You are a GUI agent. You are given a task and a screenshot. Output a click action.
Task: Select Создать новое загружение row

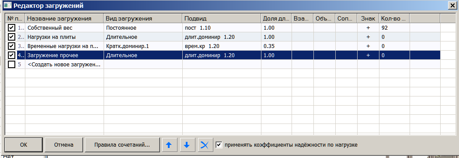pyautogui.click(x=64, y=65)
